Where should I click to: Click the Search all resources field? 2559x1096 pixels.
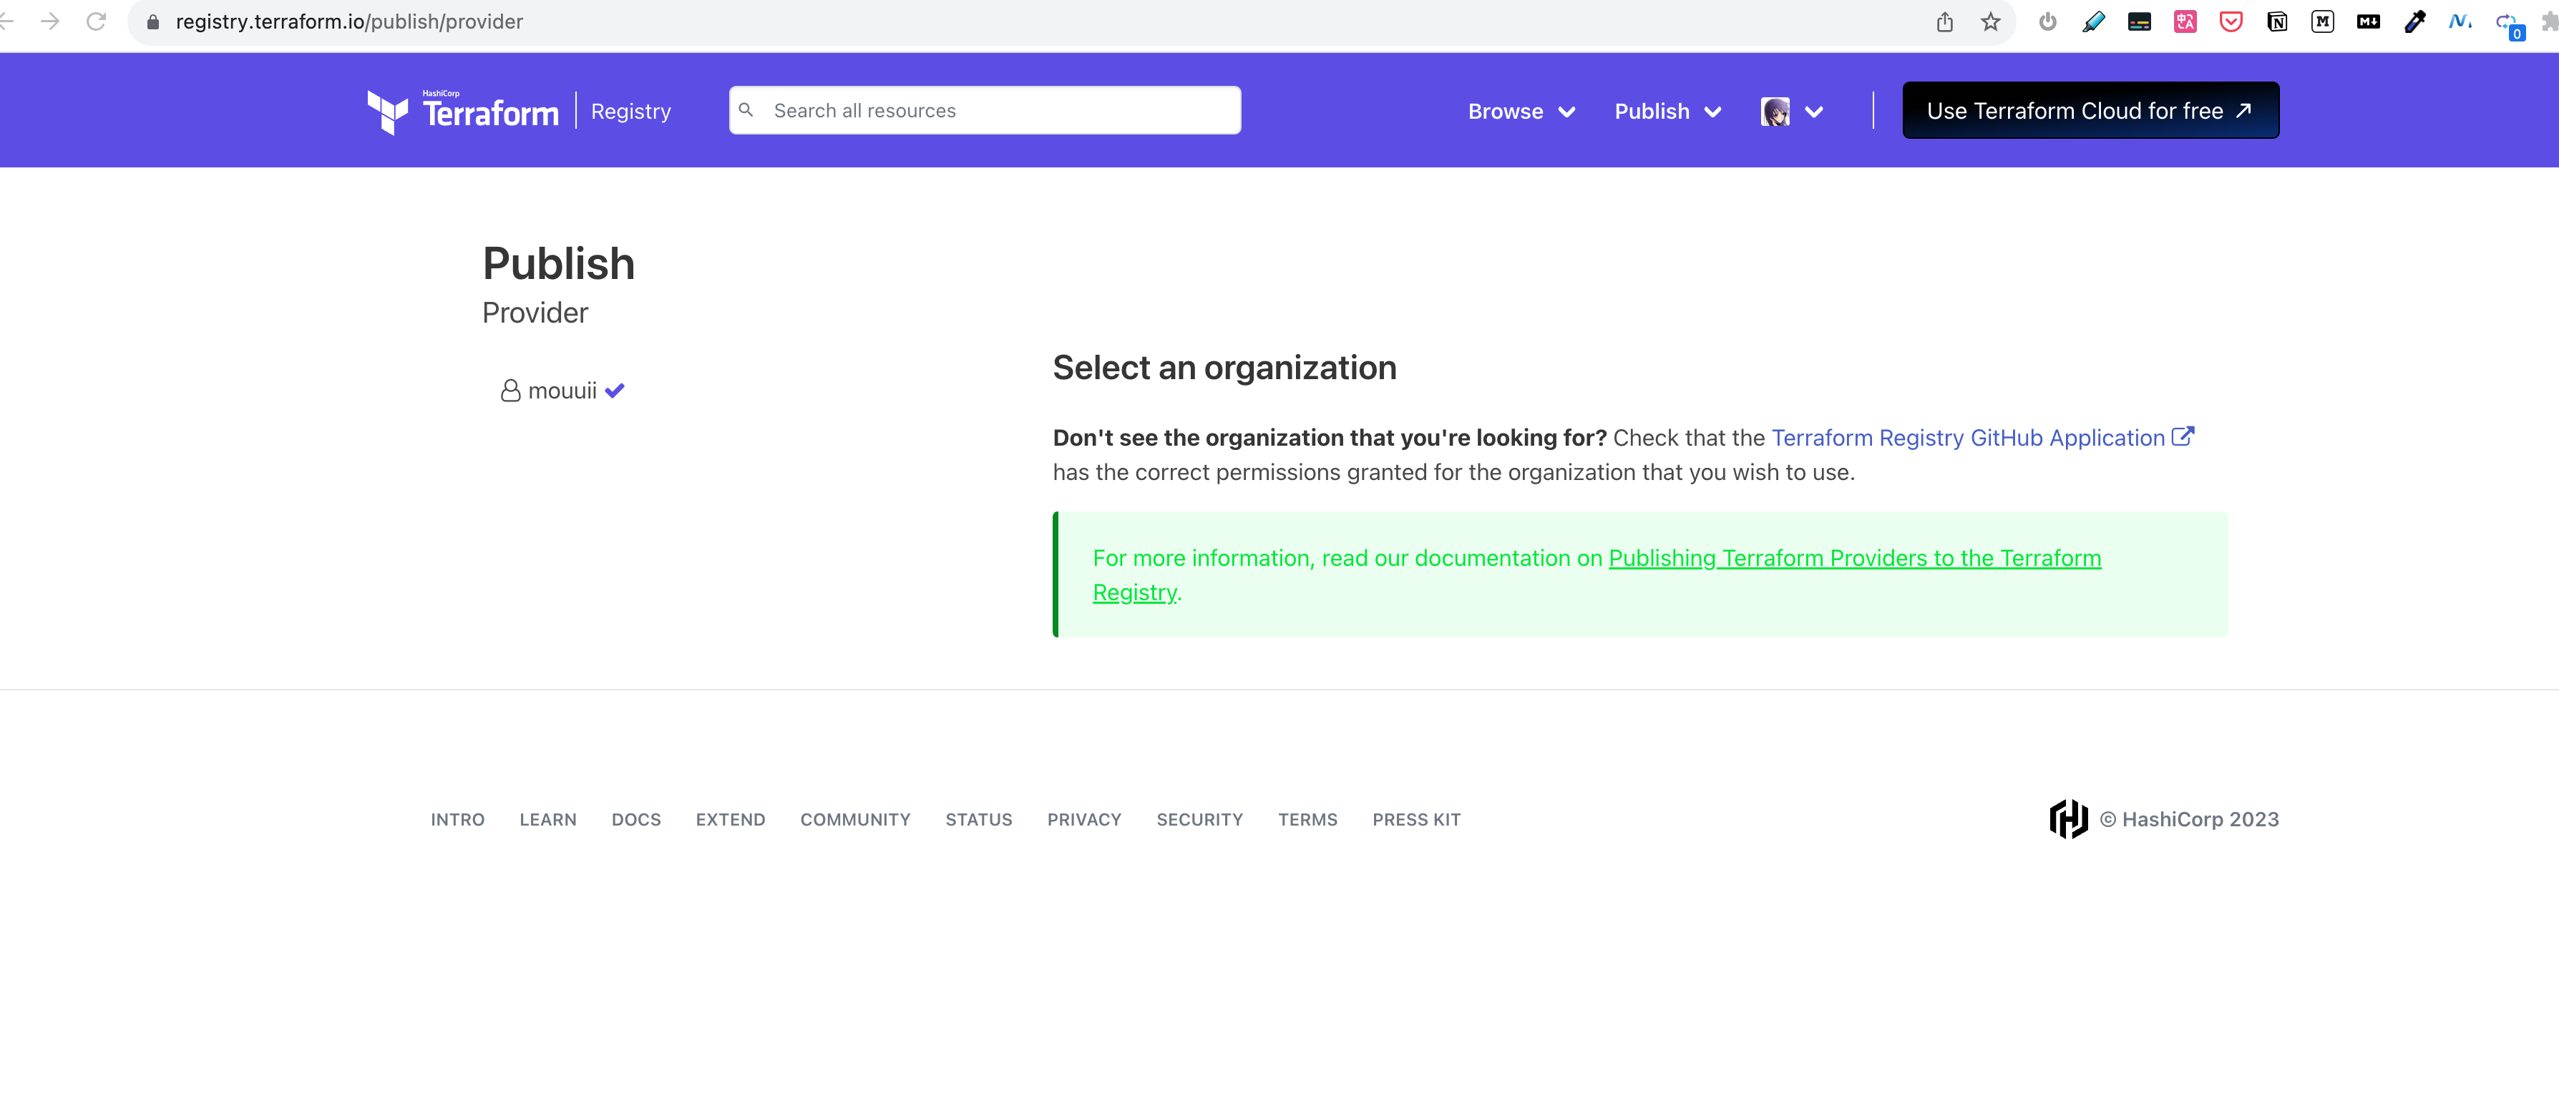coord(983,110)
